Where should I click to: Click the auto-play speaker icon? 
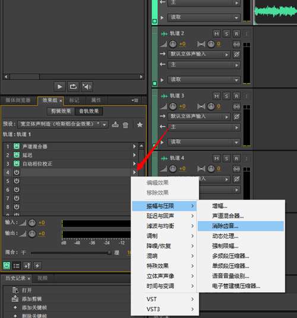(x=87, y=87)
